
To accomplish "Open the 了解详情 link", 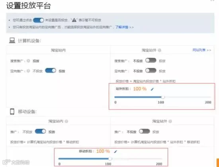I will click(x=122, y=27).
